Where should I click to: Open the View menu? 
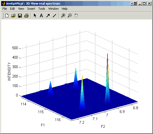(x=21, y=9)
